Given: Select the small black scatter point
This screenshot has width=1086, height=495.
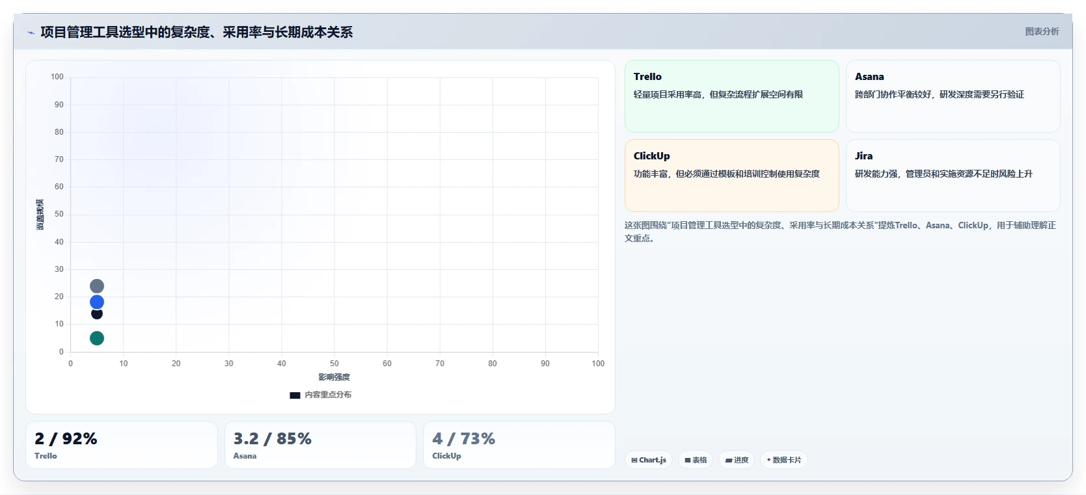Looking at the screenshot, I should pos(97,314).
